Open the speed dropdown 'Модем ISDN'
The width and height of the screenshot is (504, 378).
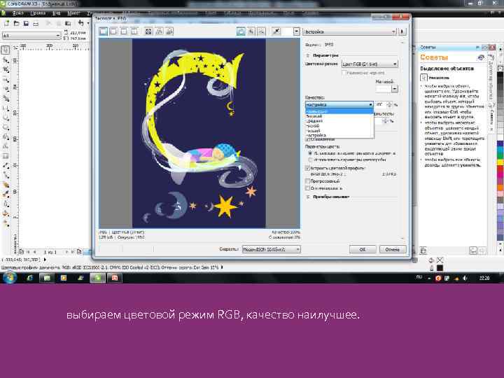[x=272, y=249]
